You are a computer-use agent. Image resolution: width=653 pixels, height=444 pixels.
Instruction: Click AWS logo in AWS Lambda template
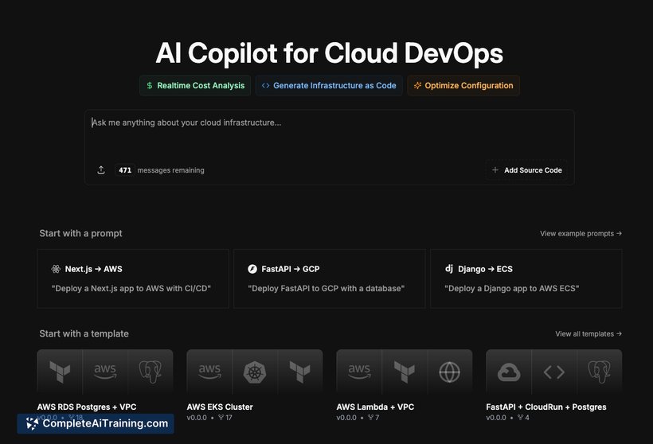[x=359, y=372]
